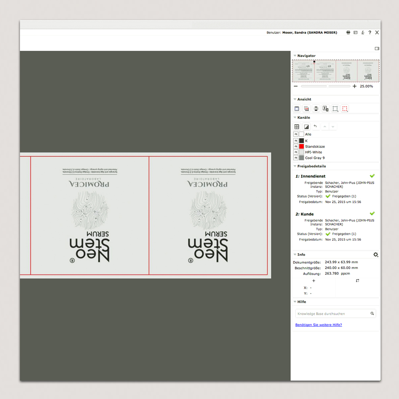Click the Ansicht icon showing numbered pages
This screenshot has height=399, width=399.
coord(325,109)
